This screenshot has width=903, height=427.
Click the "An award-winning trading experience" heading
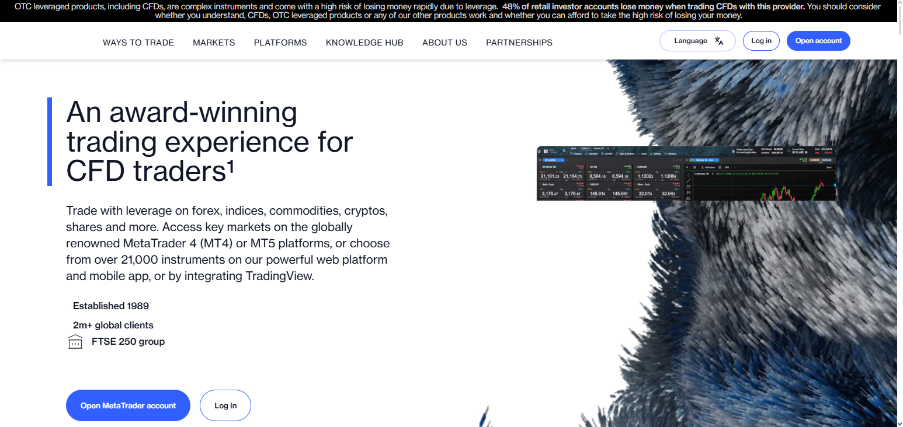pyautogui.click(x=210, y=142)
